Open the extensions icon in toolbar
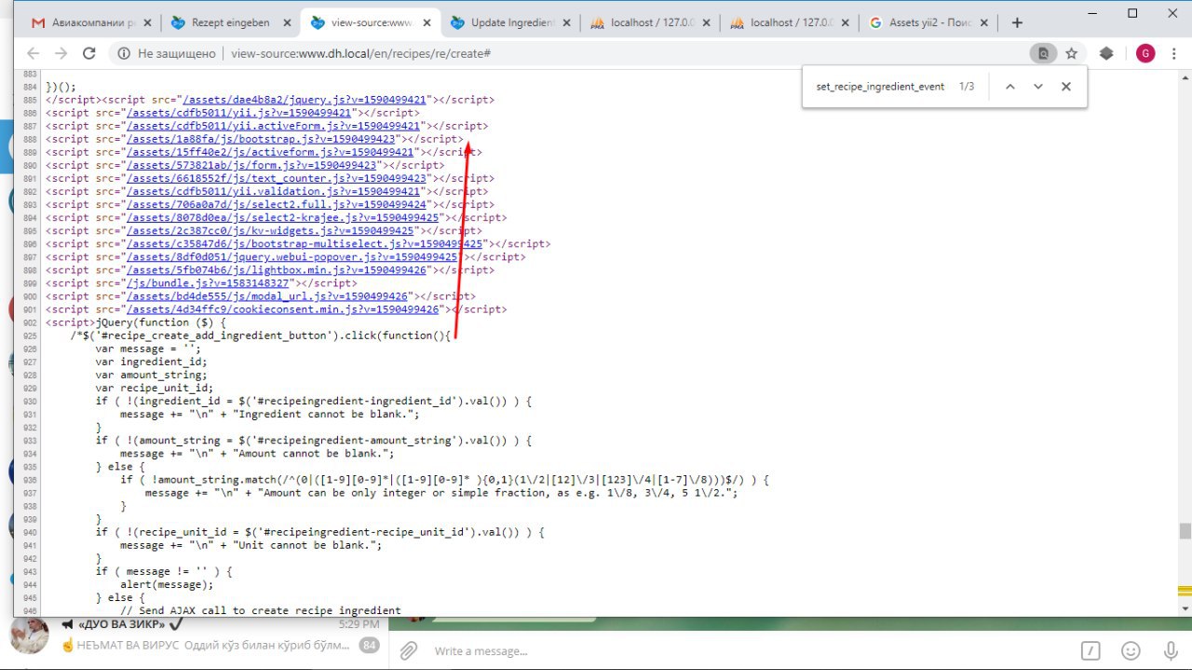 click(1106, 54)
